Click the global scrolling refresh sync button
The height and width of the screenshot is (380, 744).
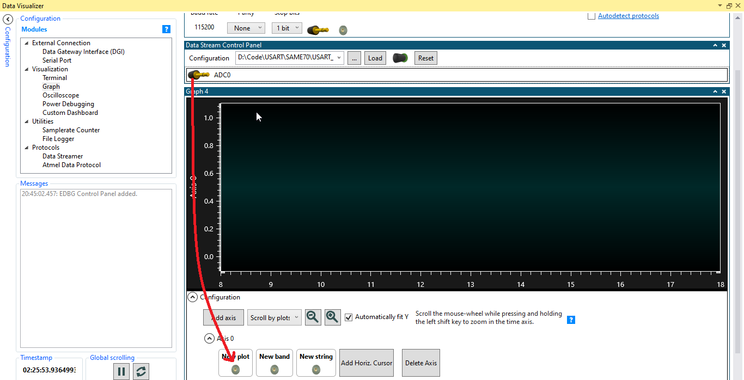click(141, 372)
